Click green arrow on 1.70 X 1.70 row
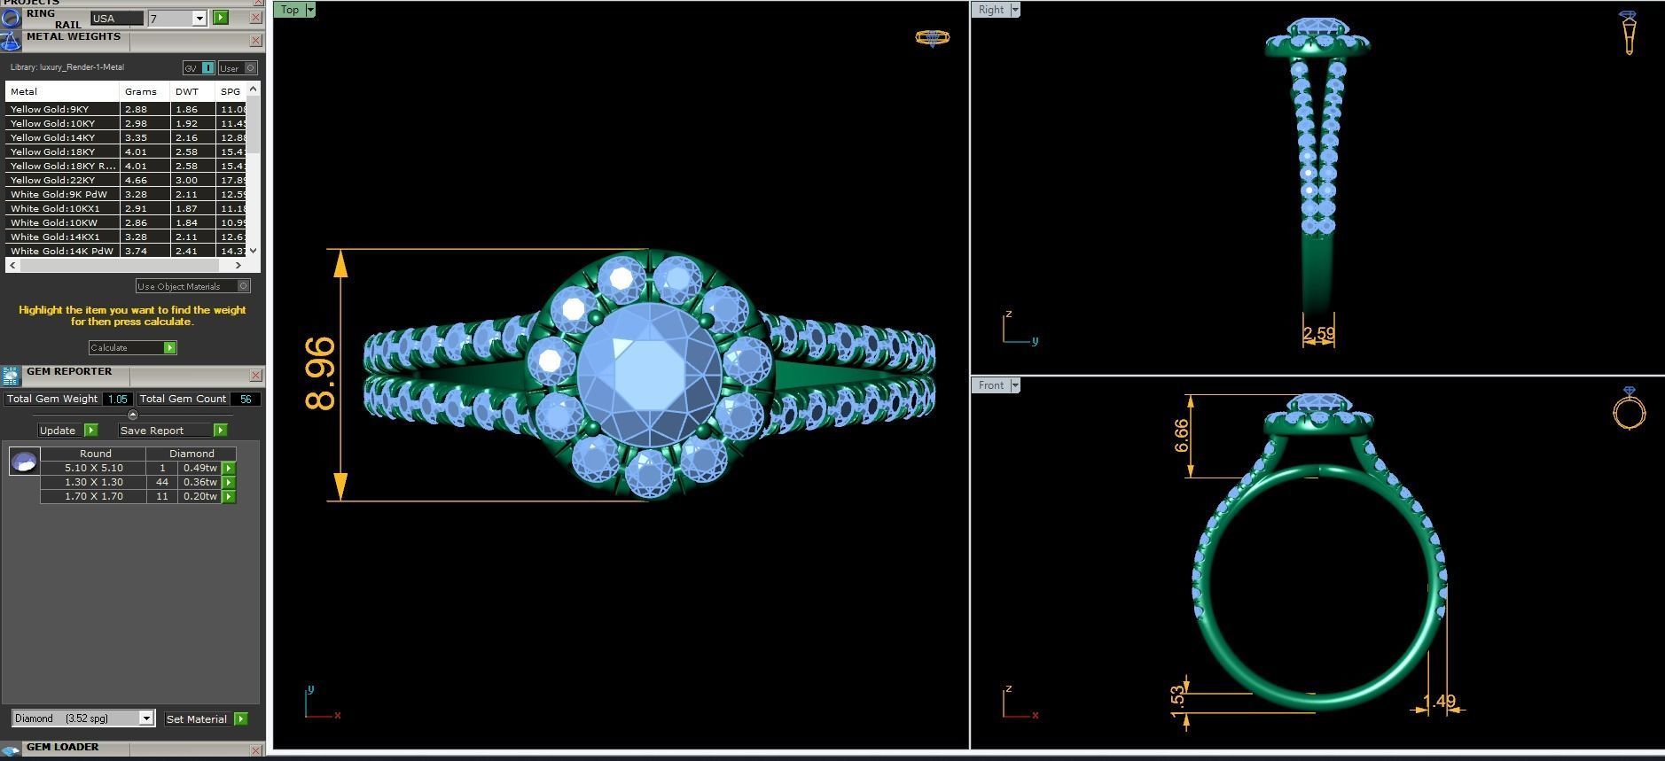This screenshot has width=1665, height=761. (x=229, y=496)
